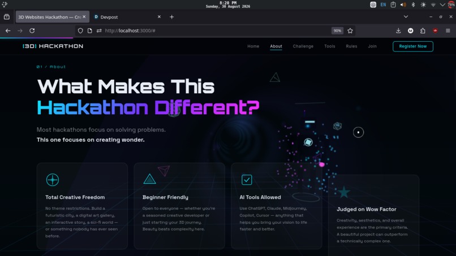This screenshot has height=256, width=456.
Task: Expand the system tray chevron
Action: [x=442, y=5]
